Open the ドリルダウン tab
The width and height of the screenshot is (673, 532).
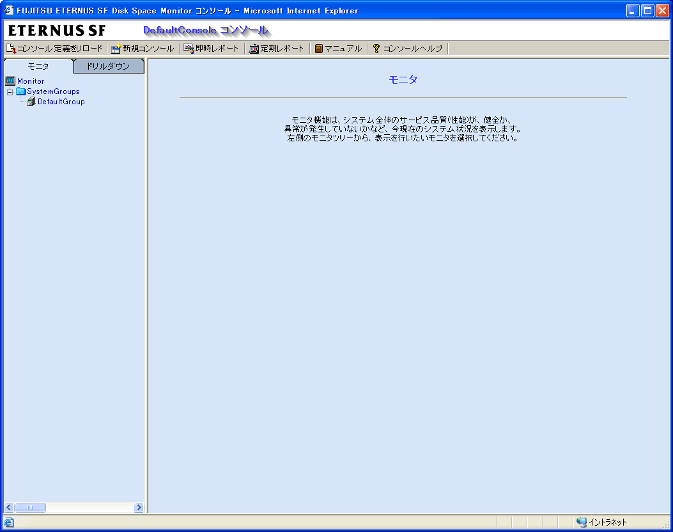click(x=108, y=66)
